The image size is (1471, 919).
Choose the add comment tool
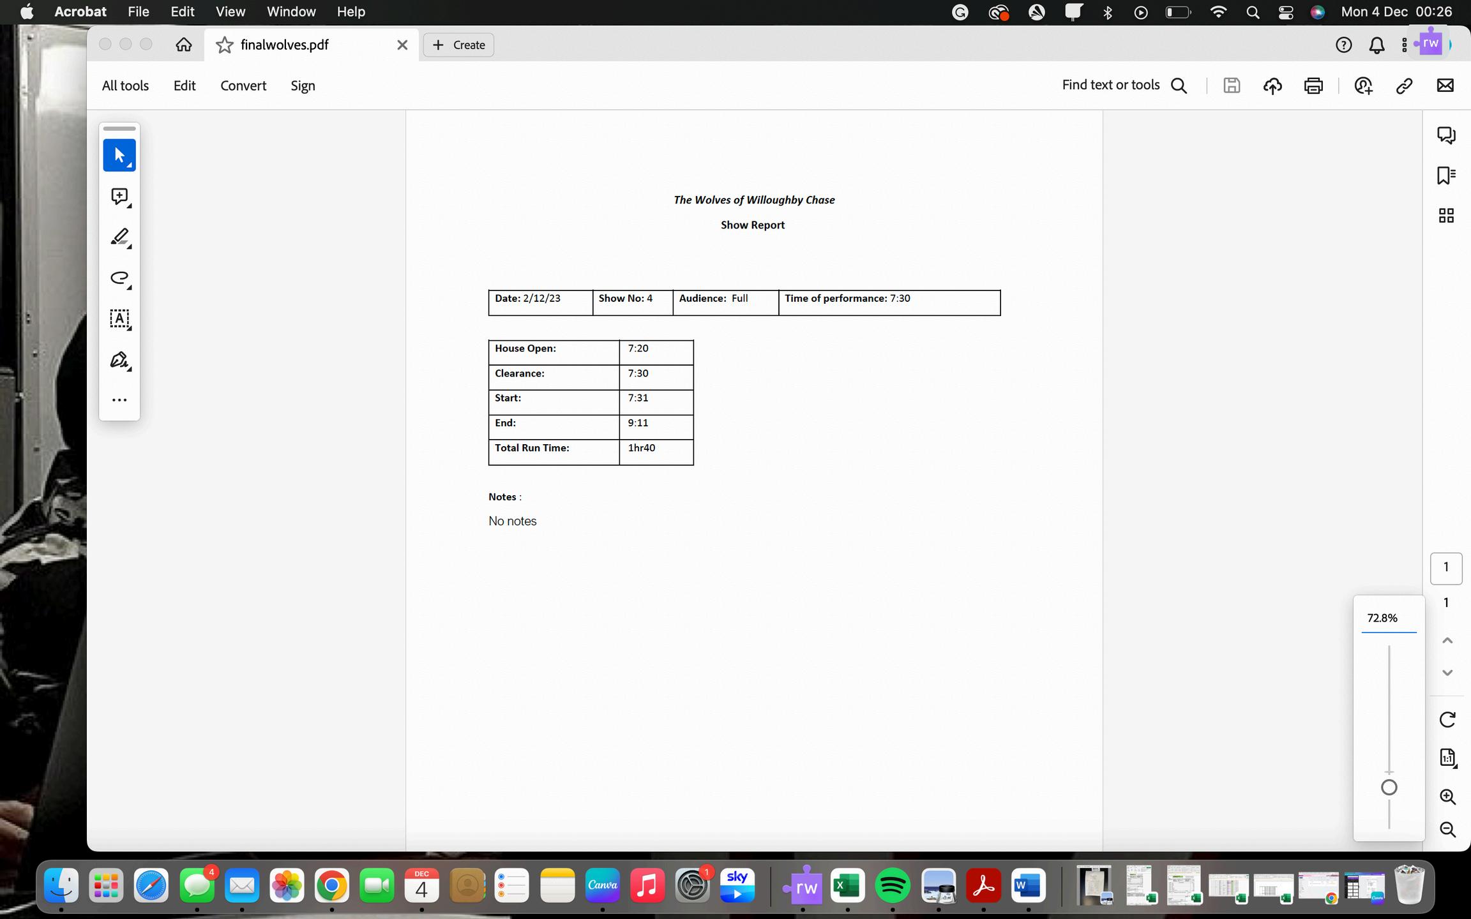pos(119,197)
